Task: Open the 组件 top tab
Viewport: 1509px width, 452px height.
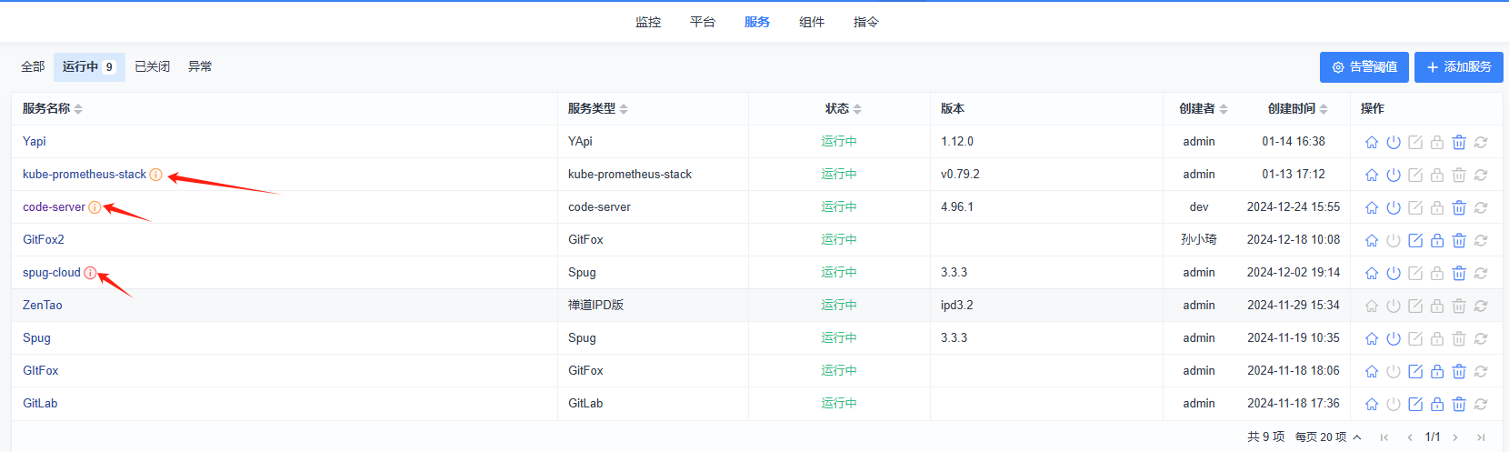Action: click(812, 22)
